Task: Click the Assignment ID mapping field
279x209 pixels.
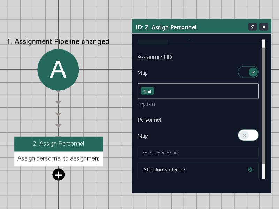Action: pyautogui.click(x=198, y=91)
